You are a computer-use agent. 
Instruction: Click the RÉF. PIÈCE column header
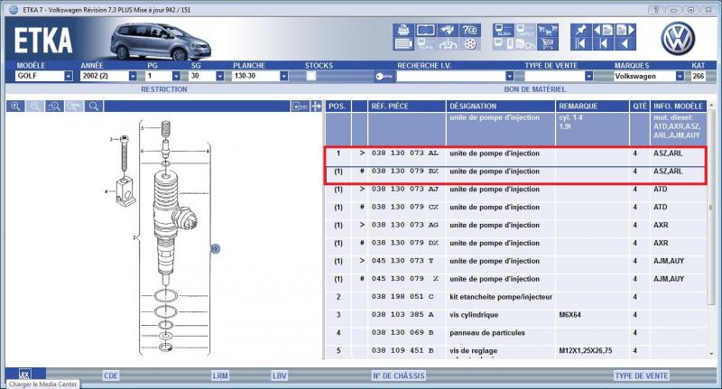coord(407,107)
